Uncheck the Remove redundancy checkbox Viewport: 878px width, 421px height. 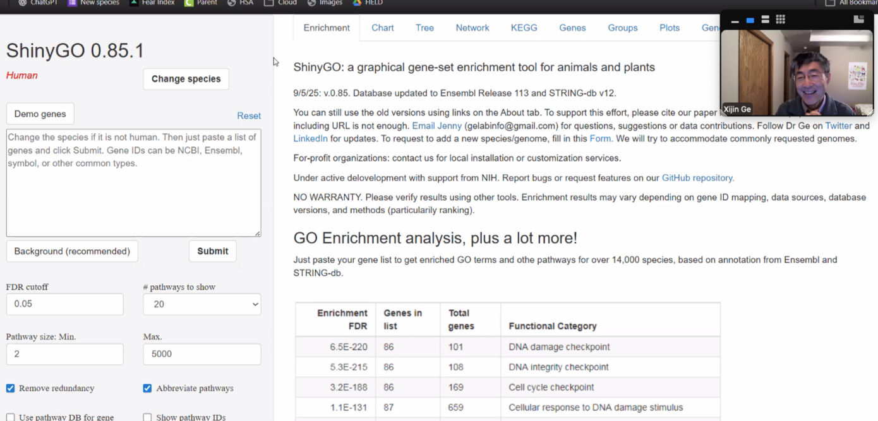11,388
